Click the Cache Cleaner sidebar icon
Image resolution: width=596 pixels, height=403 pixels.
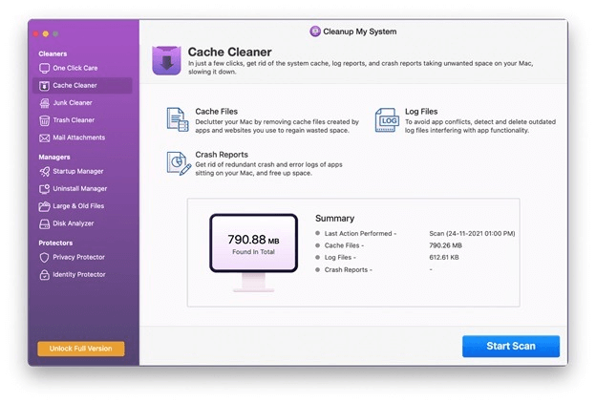(45, 86)
